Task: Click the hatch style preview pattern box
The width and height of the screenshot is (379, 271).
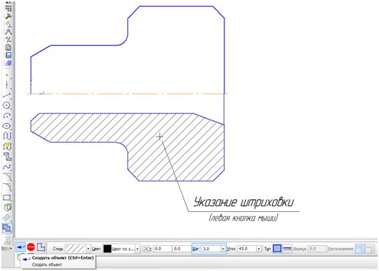Action: tap(75, 249)
